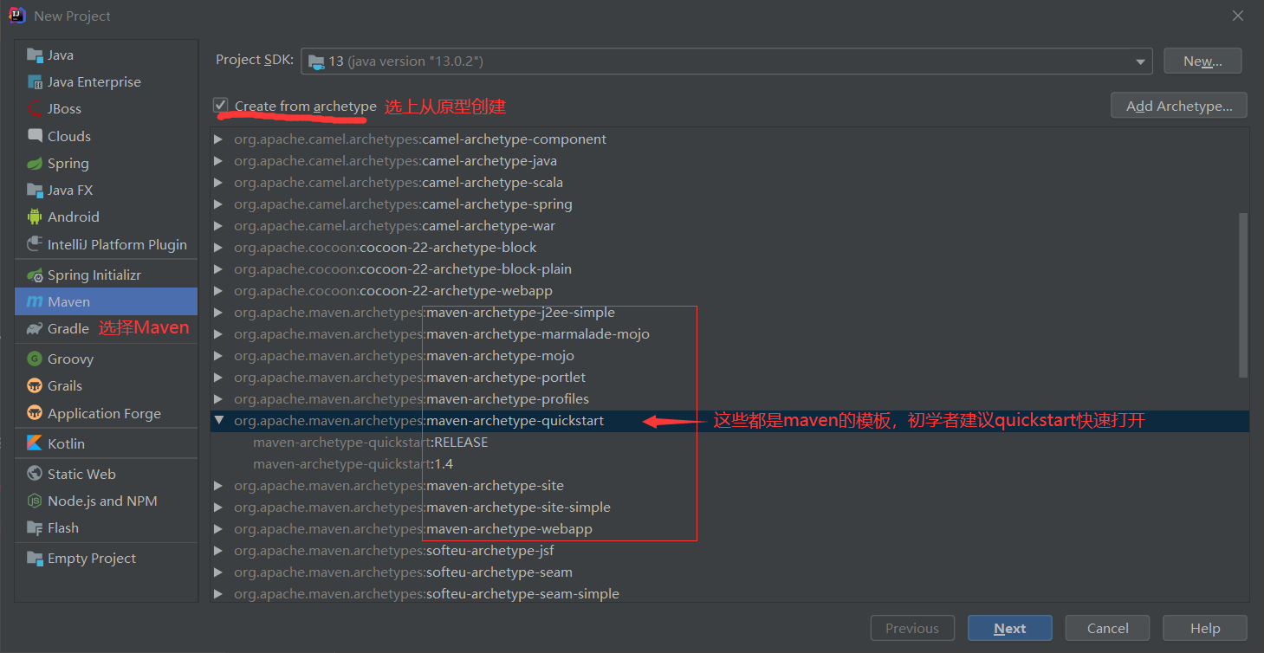Open Help for this dialog

click(1205, 628)
